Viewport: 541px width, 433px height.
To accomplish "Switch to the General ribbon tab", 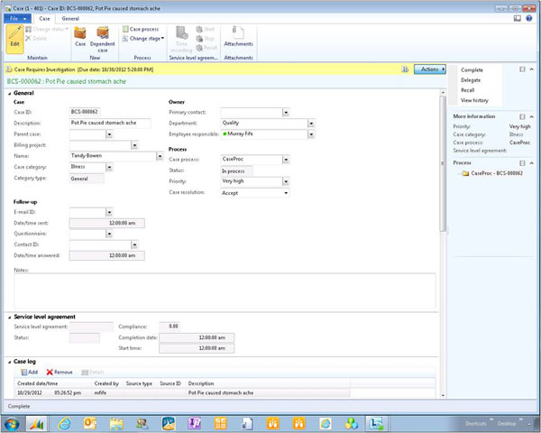I will [70, 18].
